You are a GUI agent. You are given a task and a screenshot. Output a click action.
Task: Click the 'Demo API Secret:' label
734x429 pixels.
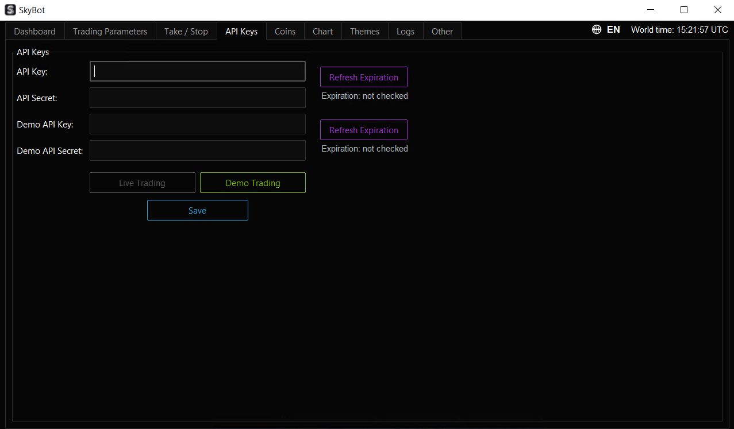50,151
